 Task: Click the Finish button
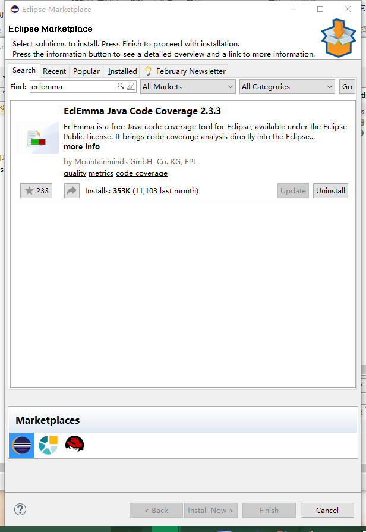pyautogui.click(x=269, y=511)
